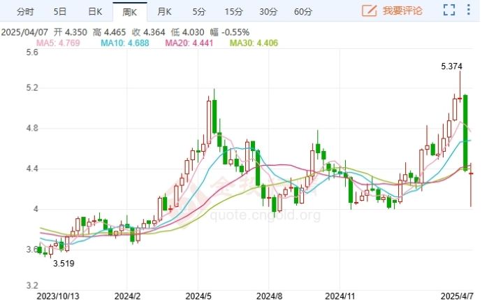489x300 pixels.
Task: Click the comment pencil edit icon
Action: coord(370,10)
